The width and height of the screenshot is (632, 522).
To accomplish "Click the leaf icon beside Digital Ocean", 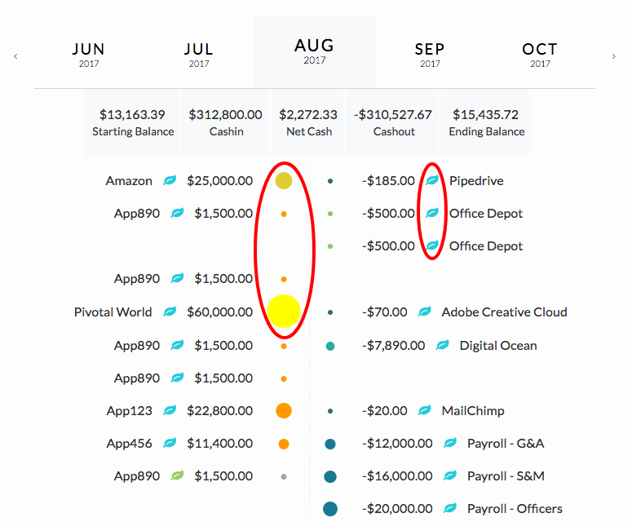I will [443, 345].
